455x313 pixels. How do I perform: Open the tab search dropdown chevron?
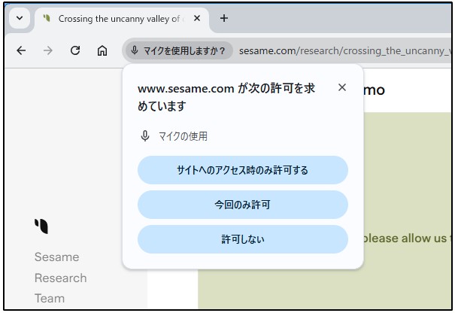tap(20, 19)
